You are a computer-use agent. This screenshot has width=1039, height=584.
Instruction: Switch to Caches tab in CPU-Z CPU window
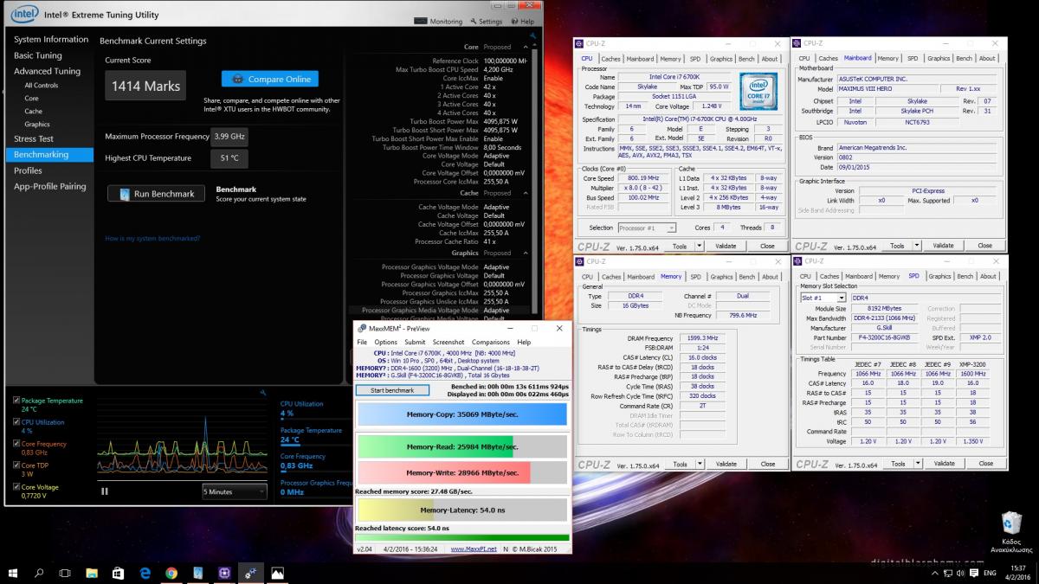(x=611, y=59)
